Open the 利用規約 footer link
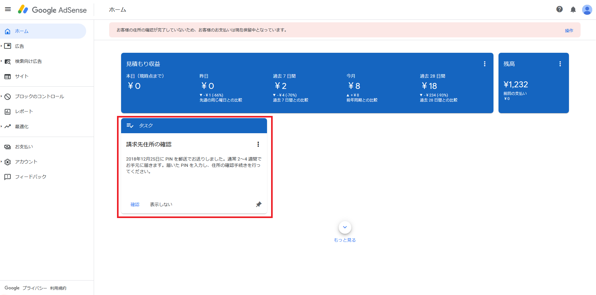596x295 pixels. 58,288
